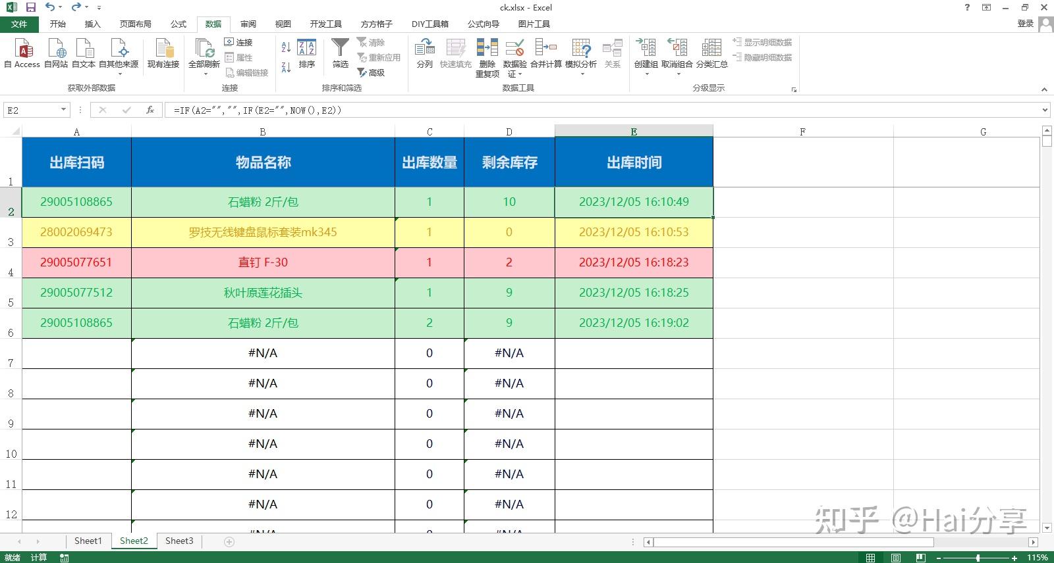Undo the last action
Screen dimensions: 1054x563
click(50, 7)
